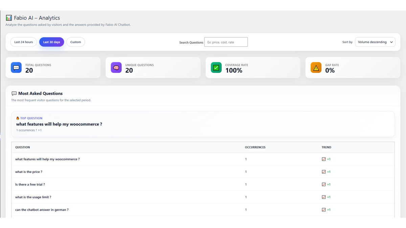Click the Gap Rate value 0%

(x=330, y=70)
